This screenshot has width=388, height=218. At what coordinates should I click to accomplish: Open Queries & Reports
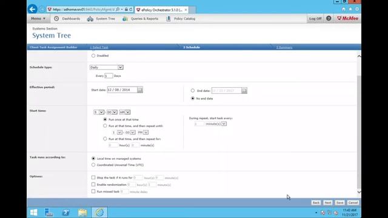point(144,19)
